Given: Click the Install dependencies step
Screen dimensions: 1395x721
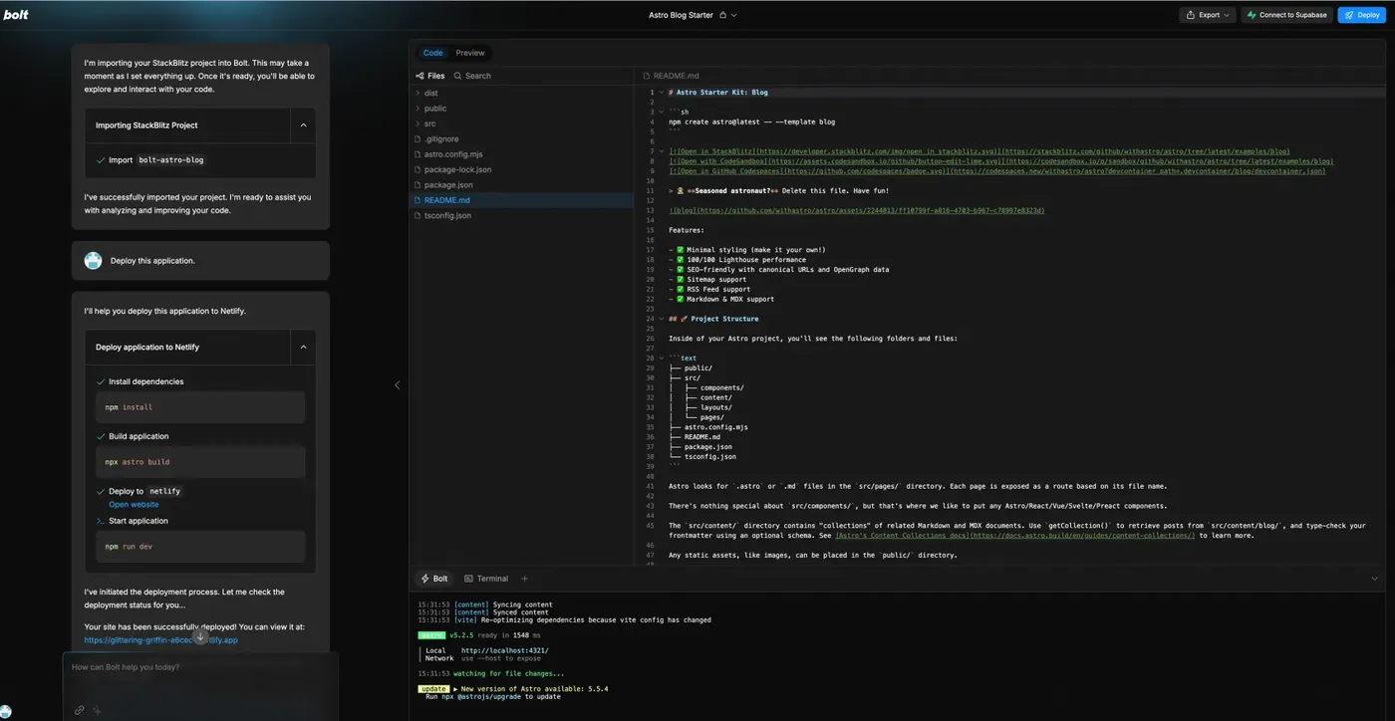Looking at the screenshot, I should coord(145,381).
